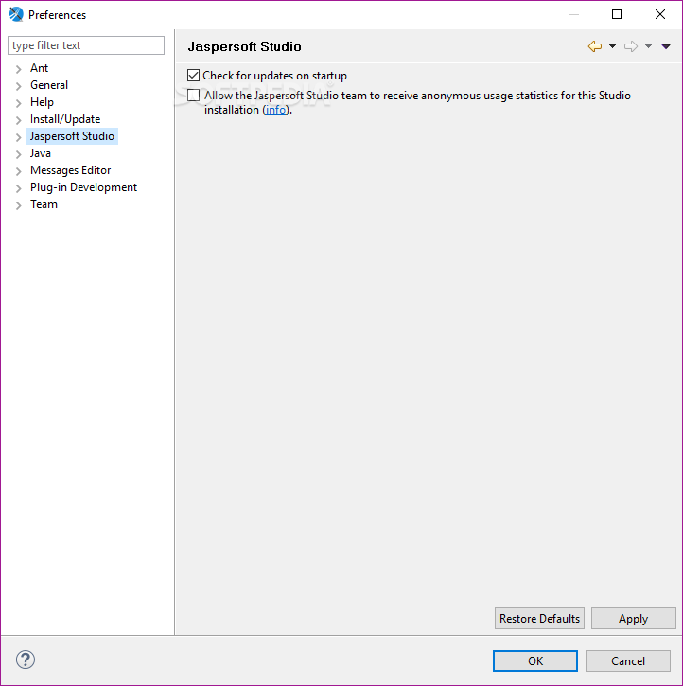Expand the Plug-in Development tree node
Image resolution: width=683 pixels, height=686 pixels.
click(x=18, y=188)
